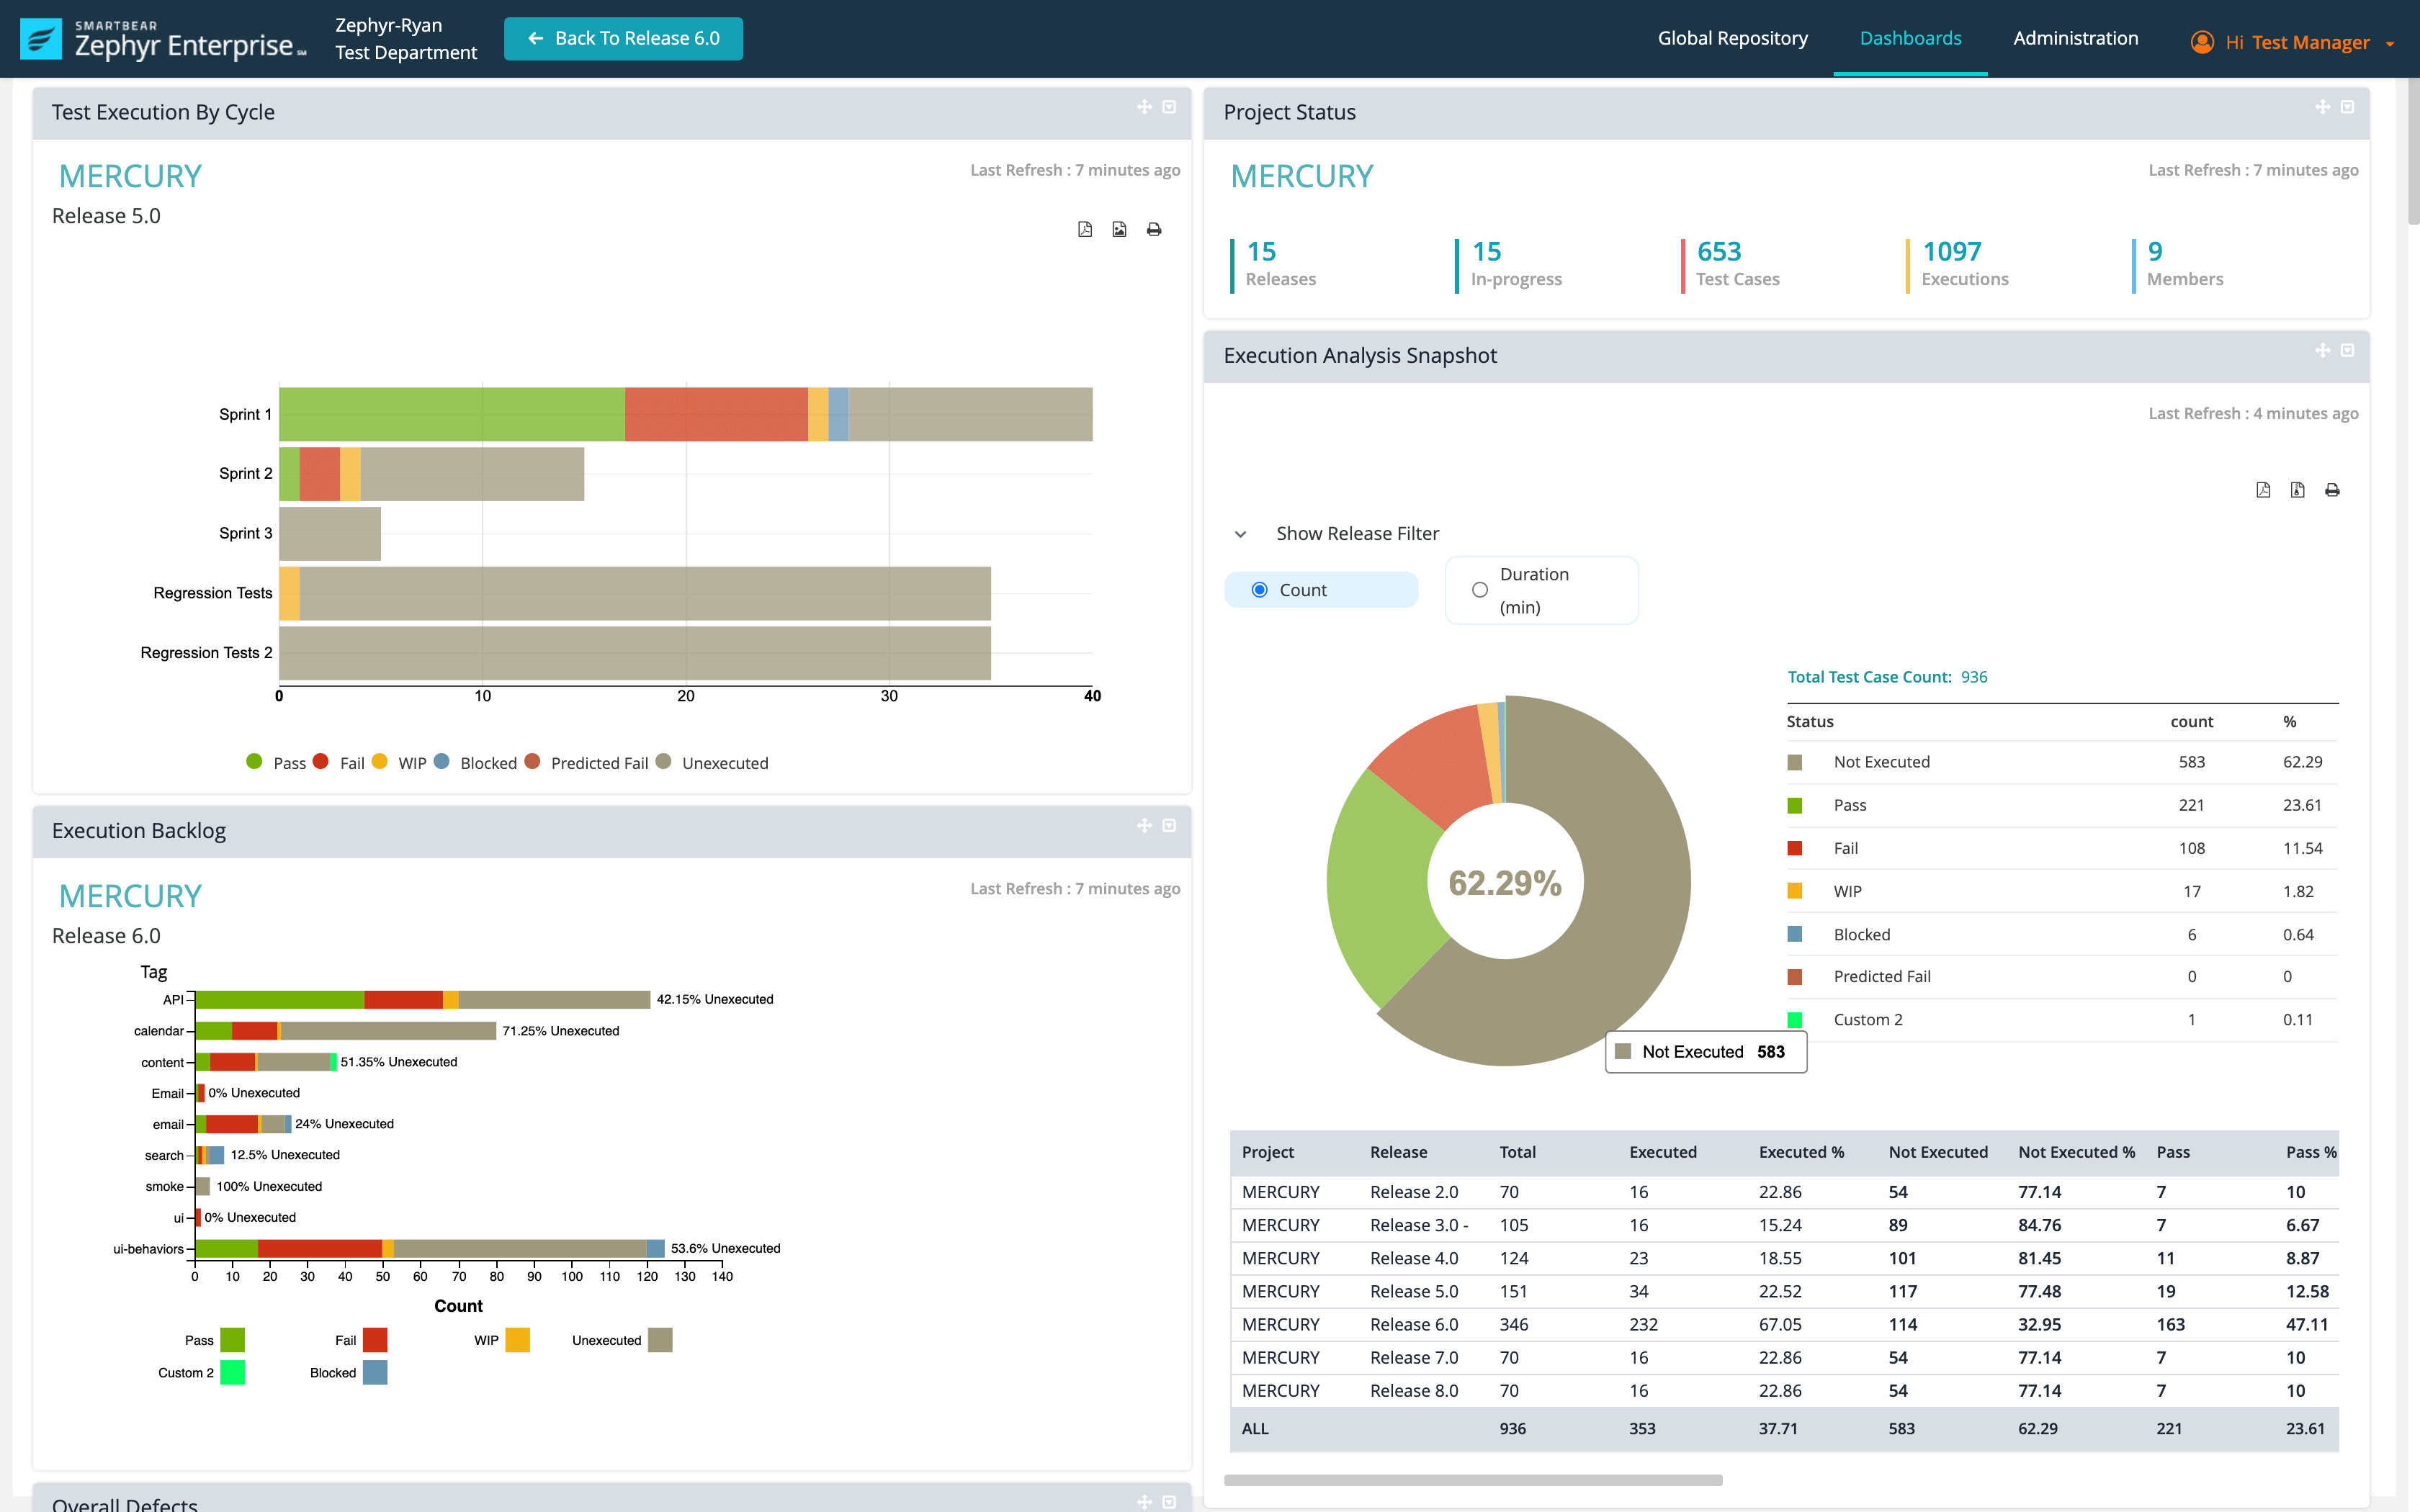This screenshot has width=2420, height=1512.
Task: Select the Duration (min) radio button
Action: click(1479, 590)
